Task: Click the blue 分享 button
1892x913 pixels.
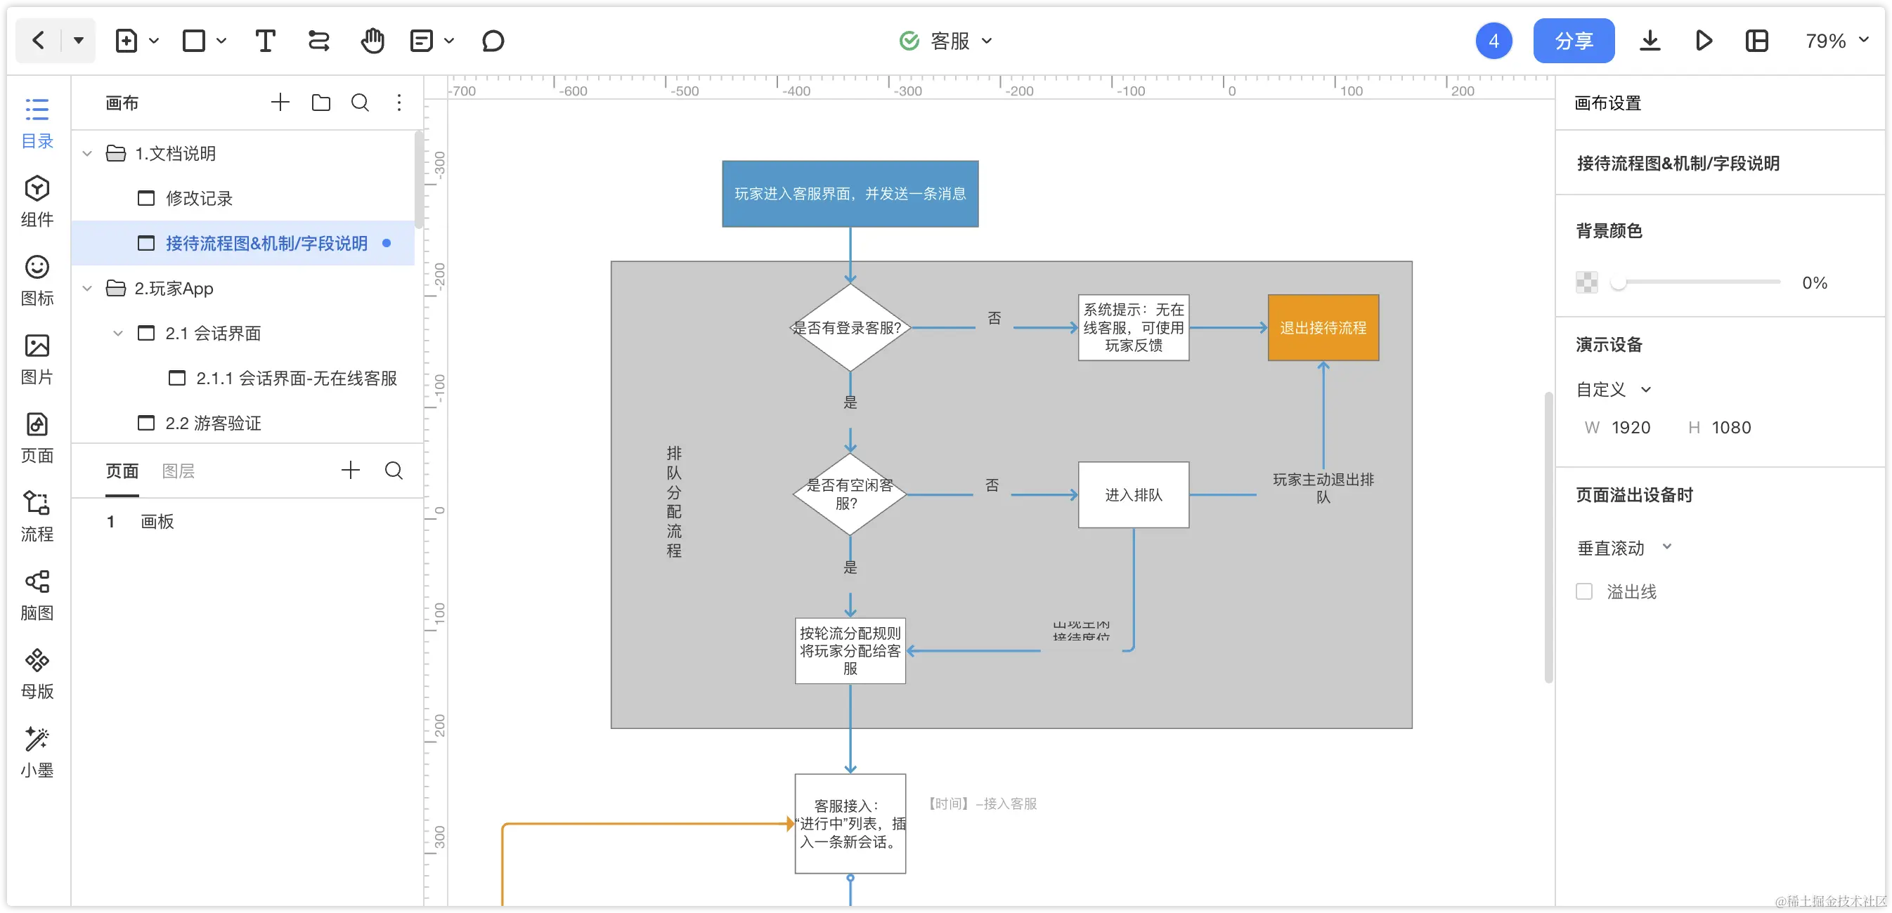Action: click(x=1573, y=41)
